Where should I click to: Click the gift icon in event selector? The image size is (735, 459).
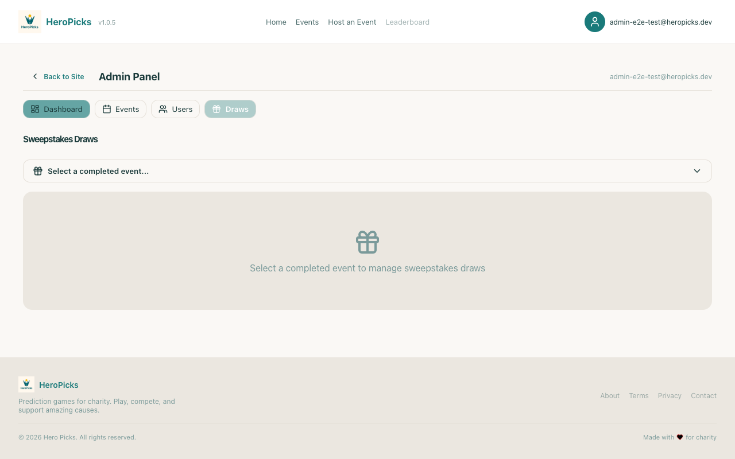tap(38, 171)
